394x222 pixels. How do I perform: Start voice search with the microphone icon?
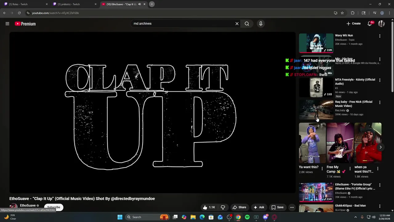261,23
